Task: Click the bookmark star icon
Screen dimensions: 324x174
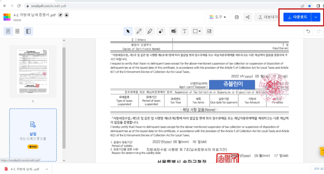Action: (x=309, y=6)
